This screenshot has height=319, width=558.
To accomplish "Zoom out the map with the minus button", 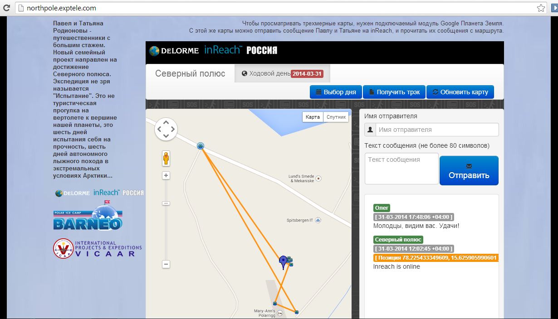I will 166,264.
